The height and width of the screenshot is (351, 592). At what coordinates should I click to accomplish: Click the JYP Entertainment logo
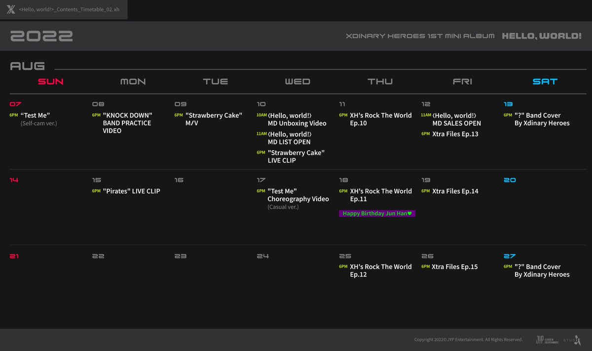coord(547,340)
